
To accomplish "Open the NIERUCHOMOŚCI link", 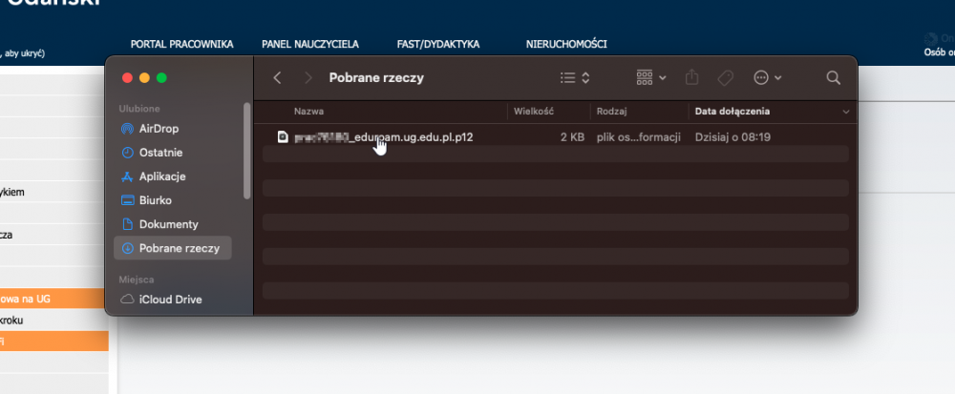I will [566, 44].
